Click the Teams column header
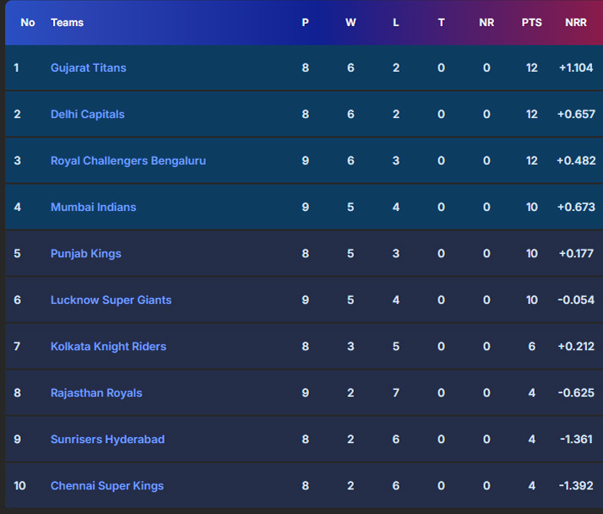This screenshot has width=603, height=514. pos(67,23)
